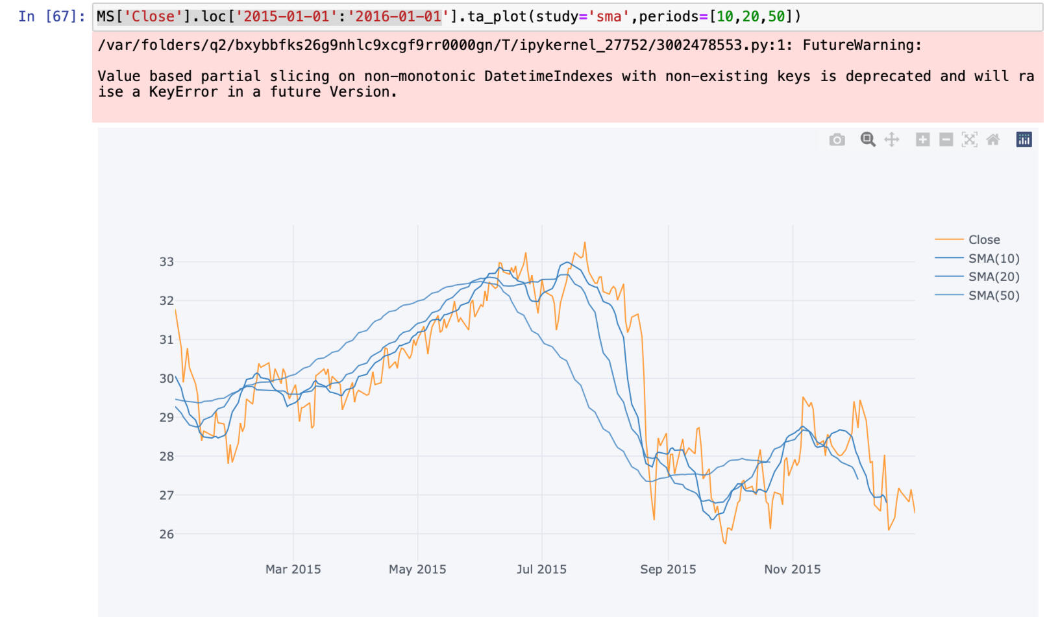The image size is (1047, 617).
Task: Toggle SMA(20) trace visibility
Action: (993, 276)
